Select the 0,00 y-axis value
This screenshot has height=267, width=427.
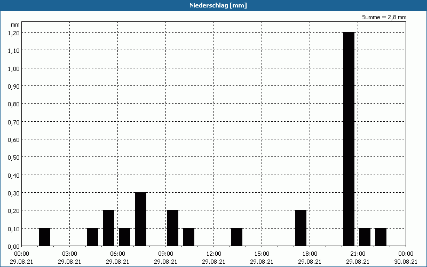(14, 246)
